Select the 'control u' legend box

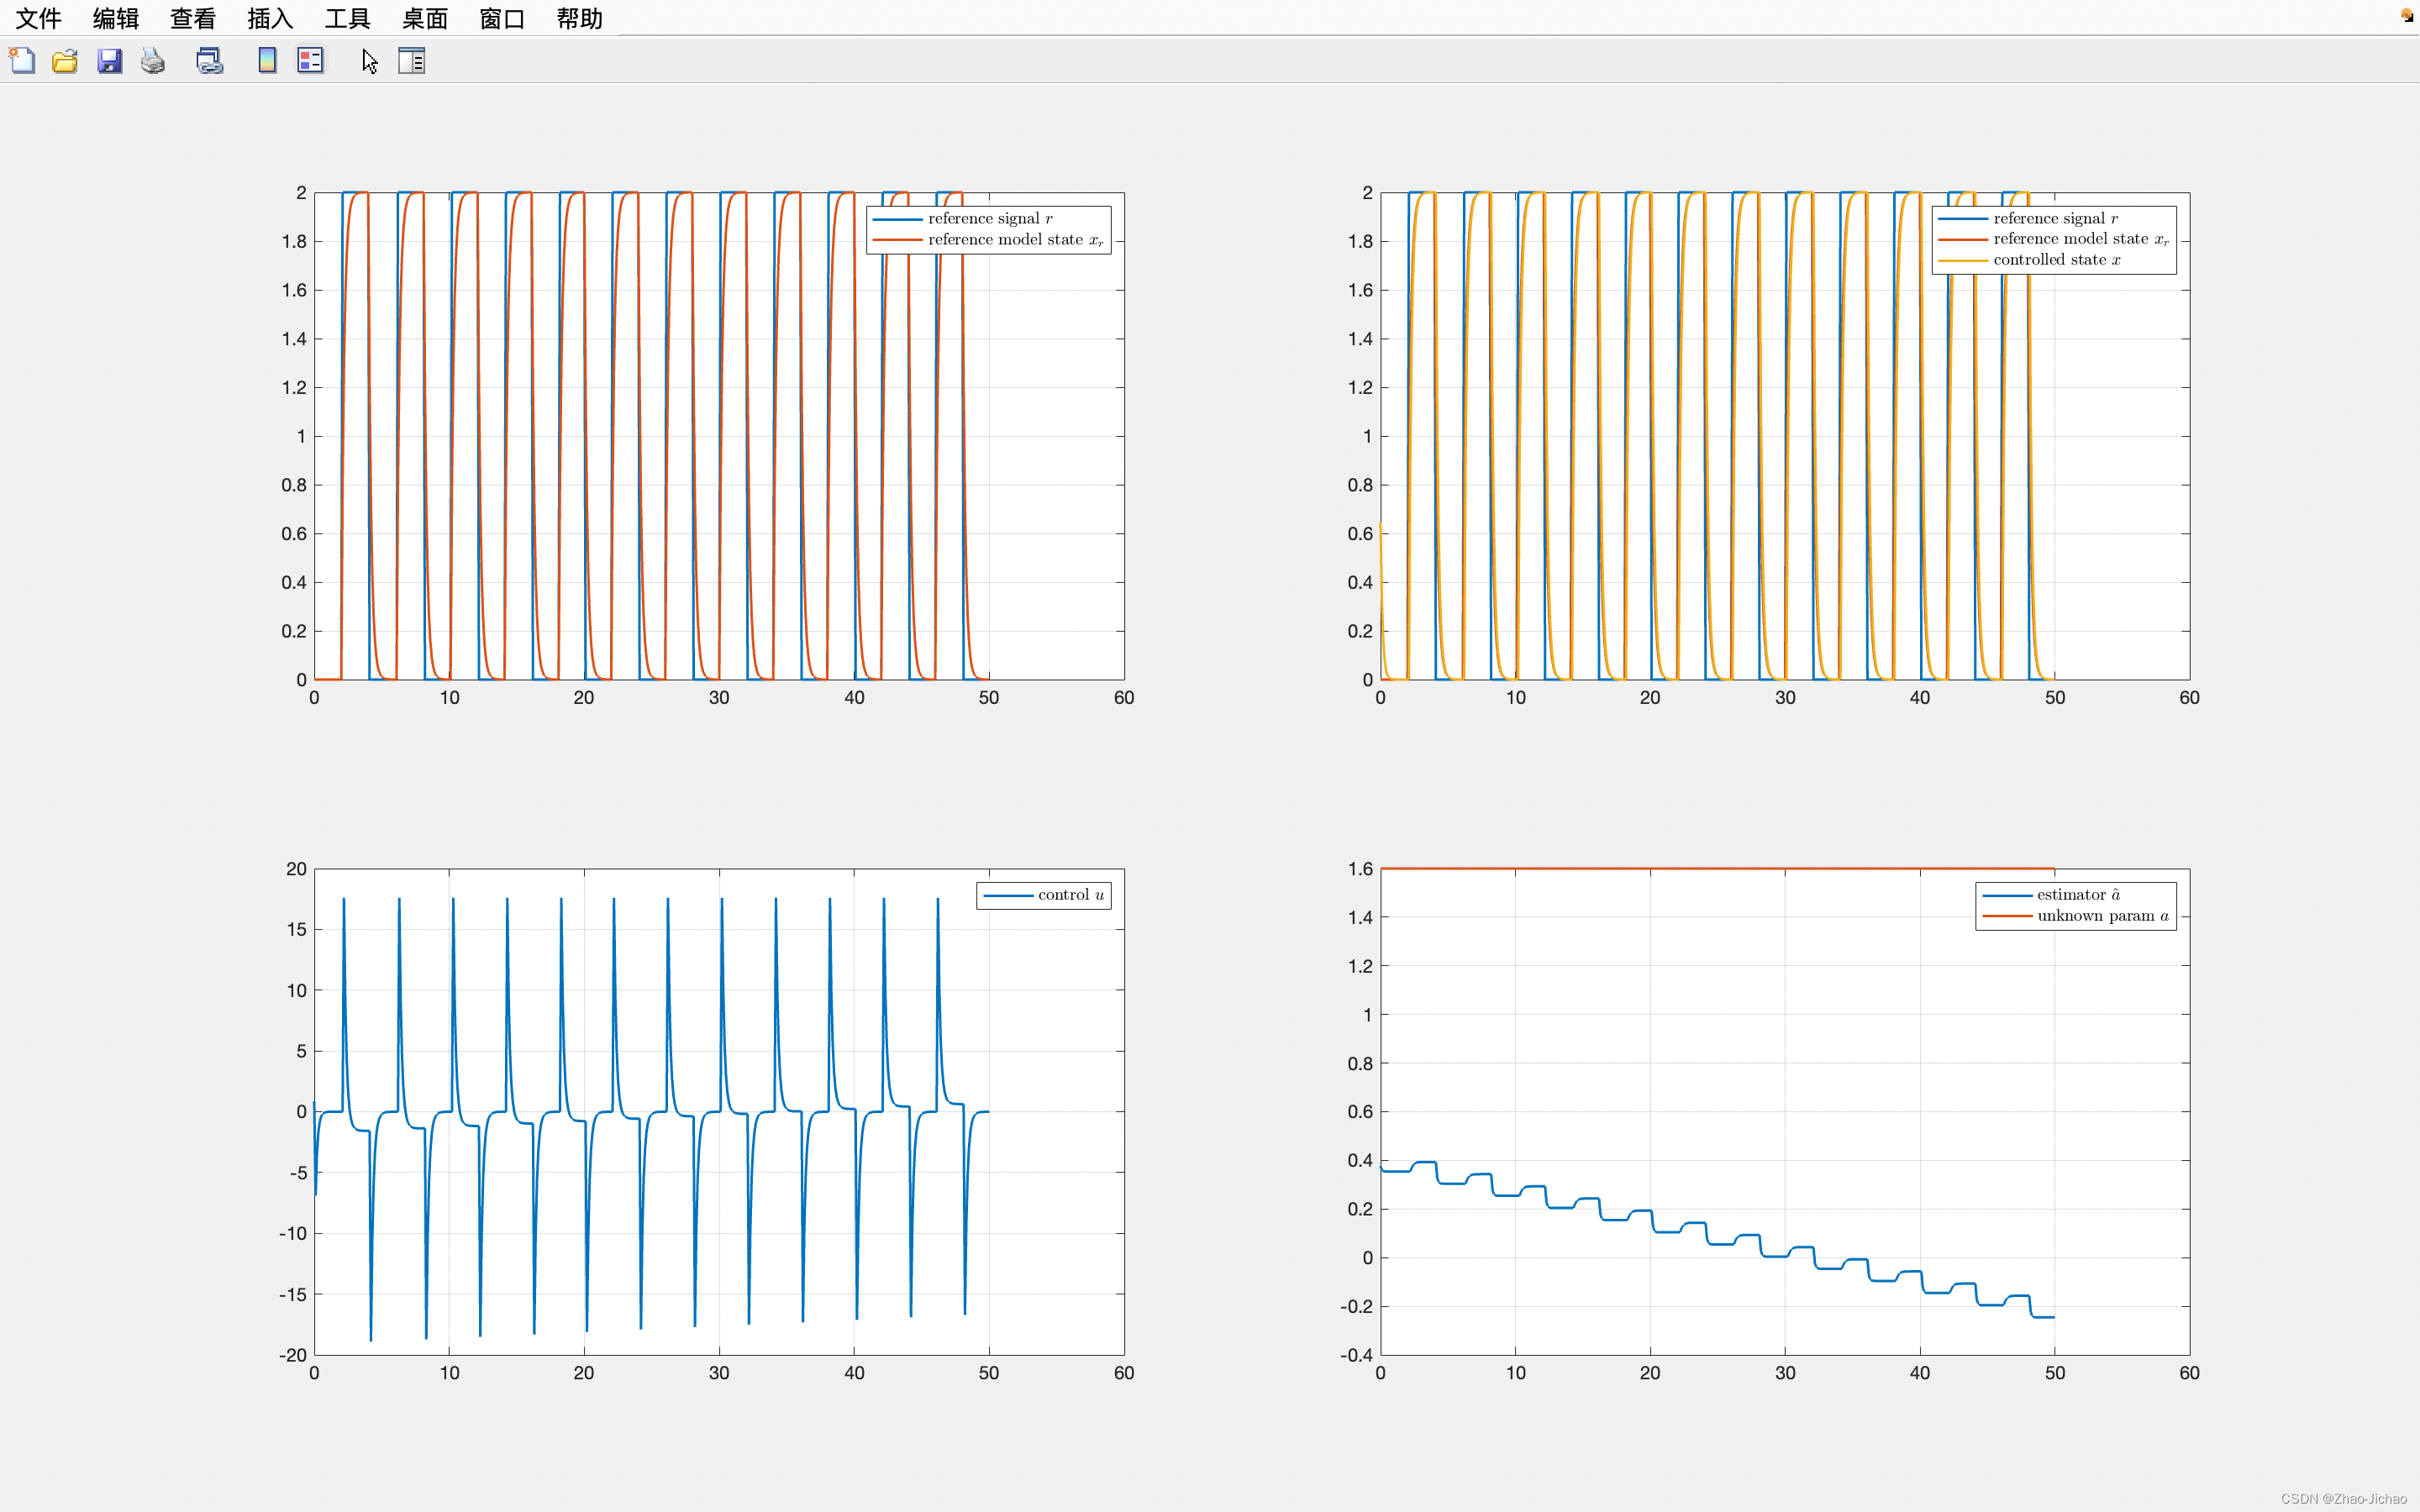1043,895
